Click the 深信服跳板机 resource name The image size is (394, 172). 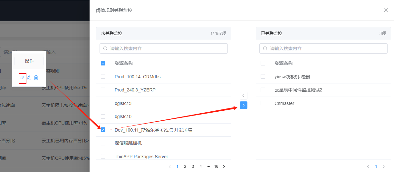click(128, 143)
